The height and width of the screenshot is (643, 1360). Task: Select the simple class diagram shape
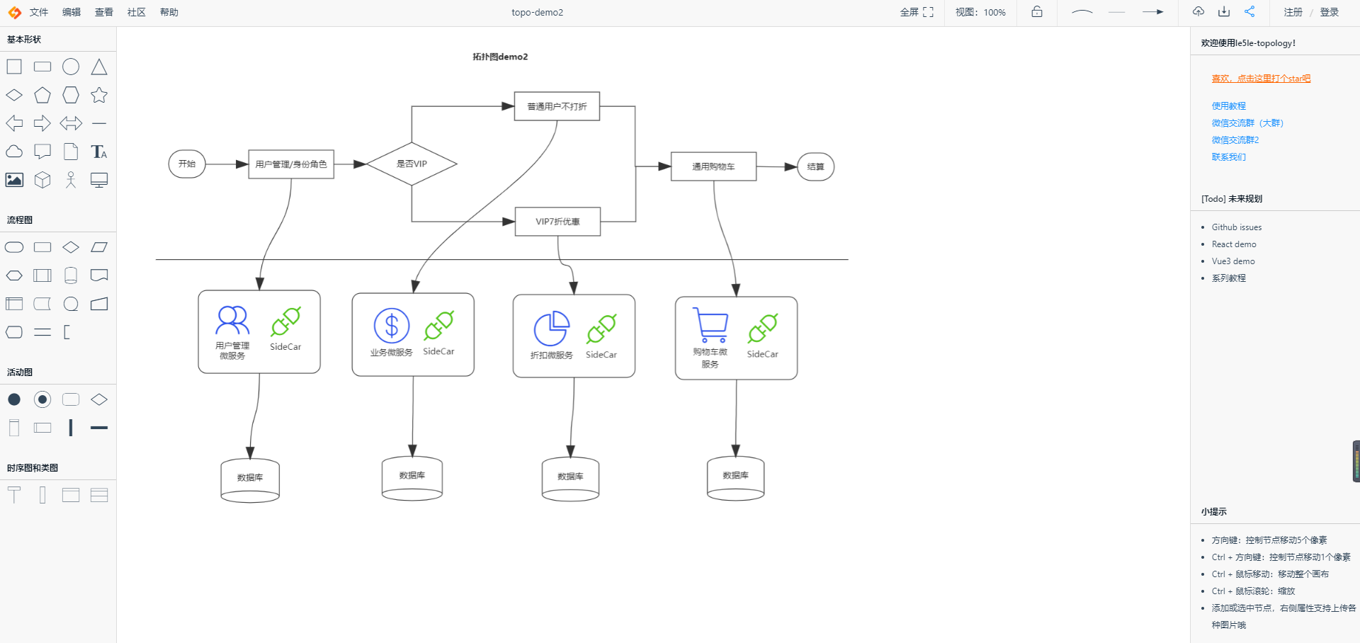coord(71,495)
